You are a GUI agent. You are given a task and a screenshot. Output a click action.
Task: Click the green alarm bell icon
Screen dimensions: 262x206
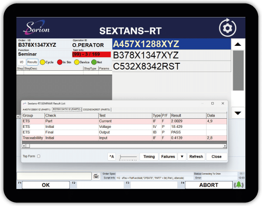click(x=238, y=185)
